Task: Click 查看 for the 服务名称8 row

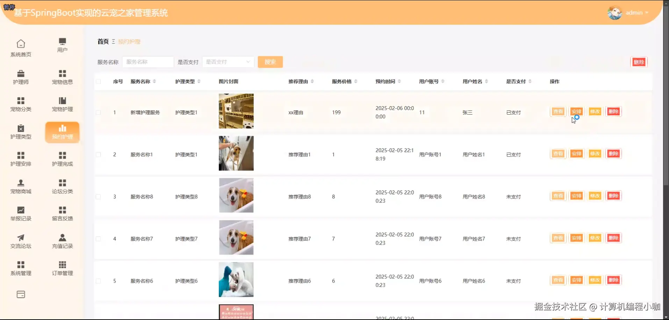Action: [558, 196]
